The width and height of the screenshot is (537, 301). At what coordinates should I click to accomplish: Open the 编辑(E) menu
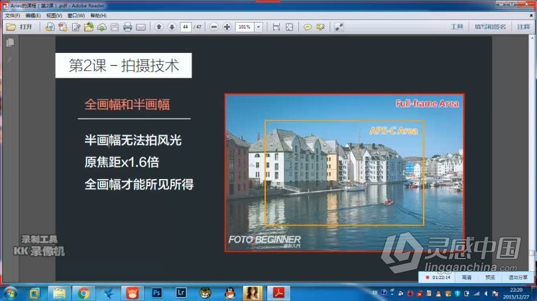coord(33,15)
